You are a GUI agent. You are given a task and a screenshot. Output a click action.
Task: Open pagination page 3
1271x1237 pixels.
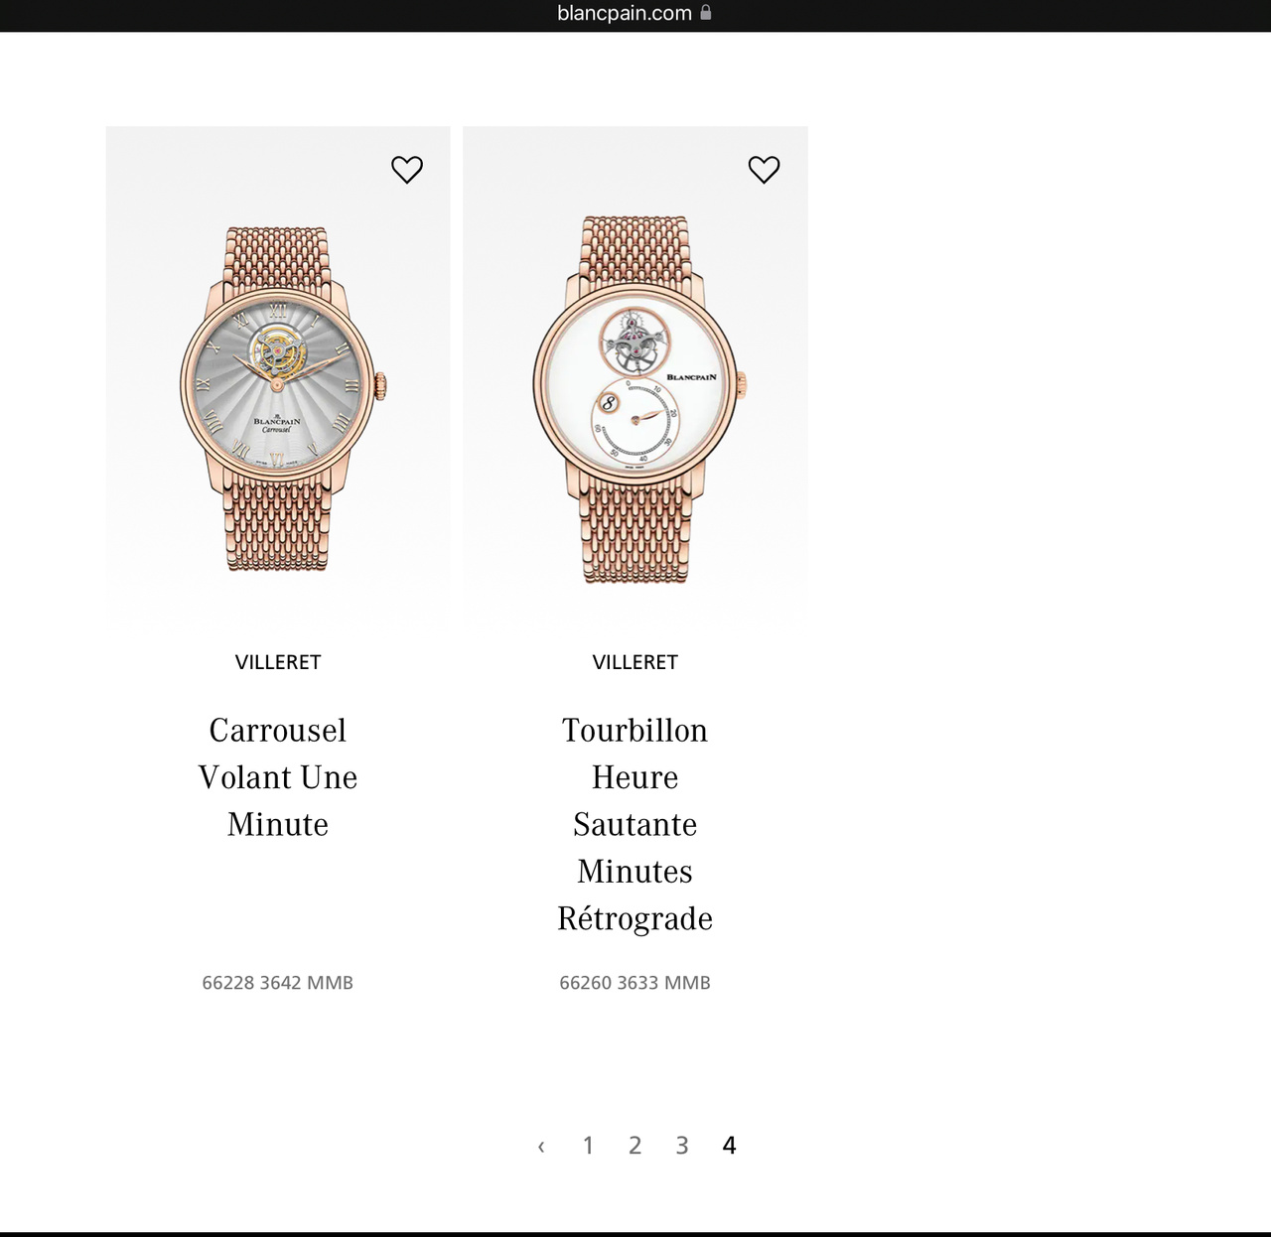682,1146
